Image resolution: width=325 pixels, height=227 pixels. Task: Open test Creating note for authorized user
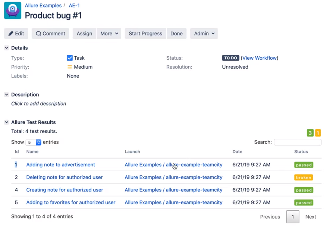[x=65, y=190]
